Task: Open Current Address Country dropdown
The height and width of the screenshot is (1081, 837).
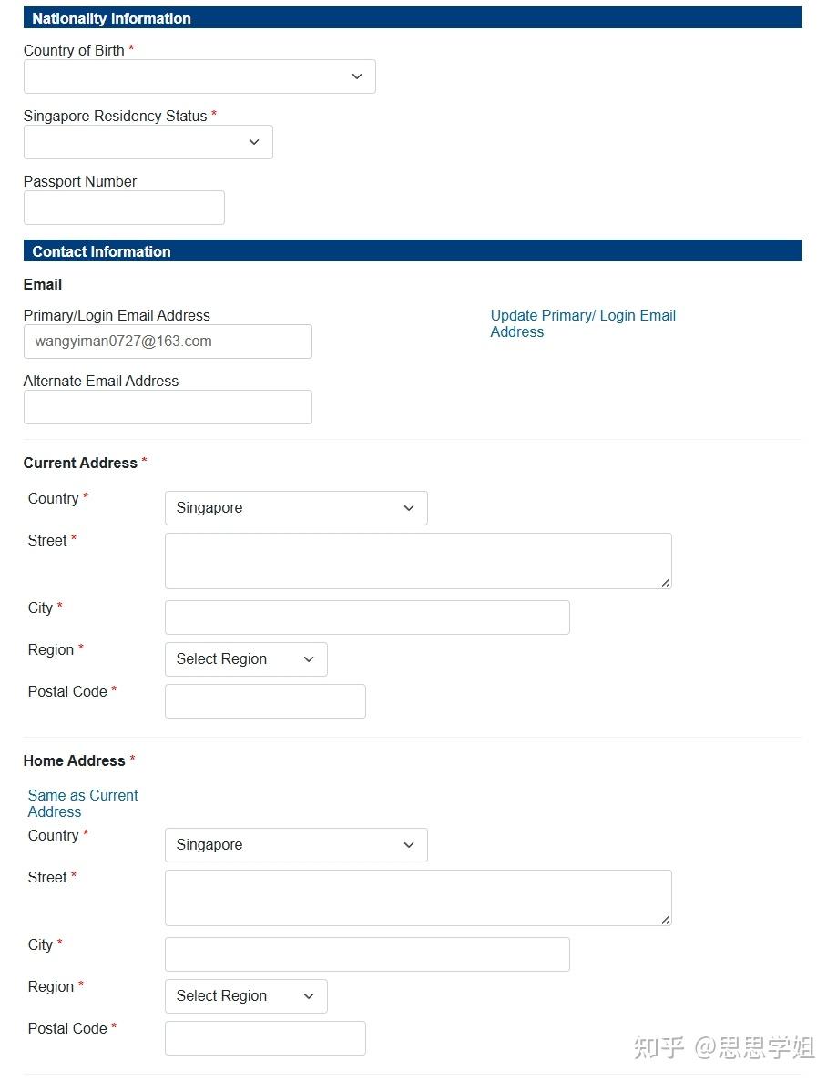Action: point(296,508)
